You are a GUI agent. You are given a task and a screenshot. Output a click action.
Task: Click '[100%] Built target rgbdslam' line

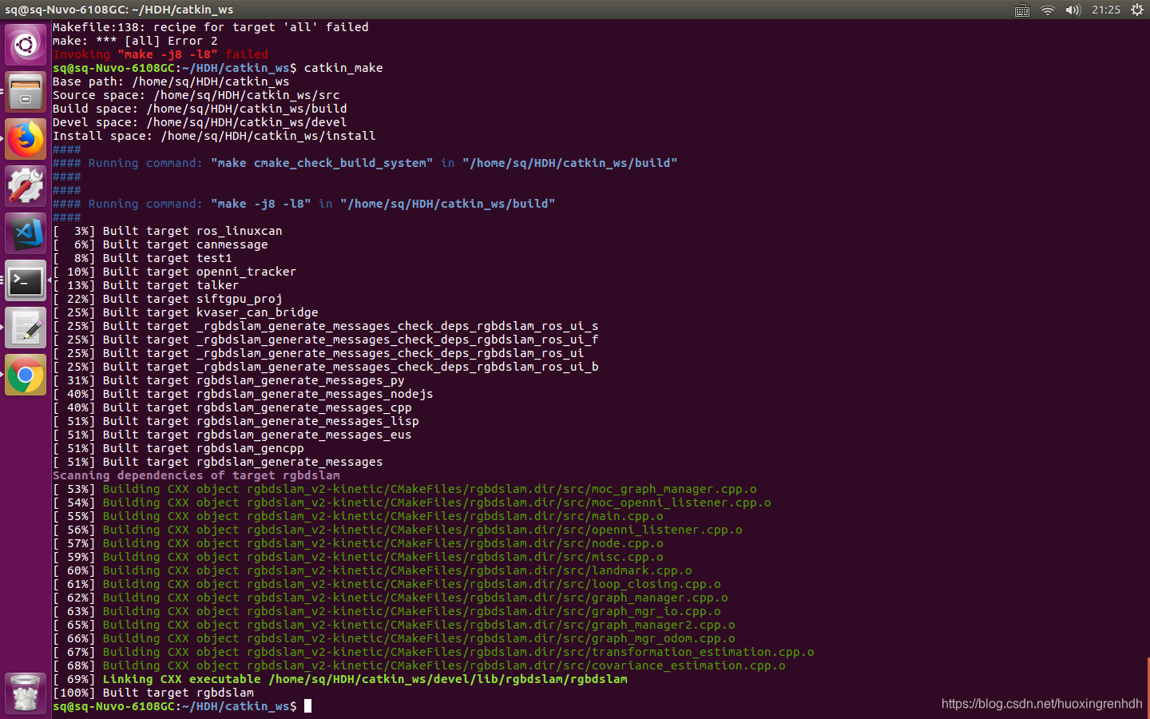[x=153, y=693]
